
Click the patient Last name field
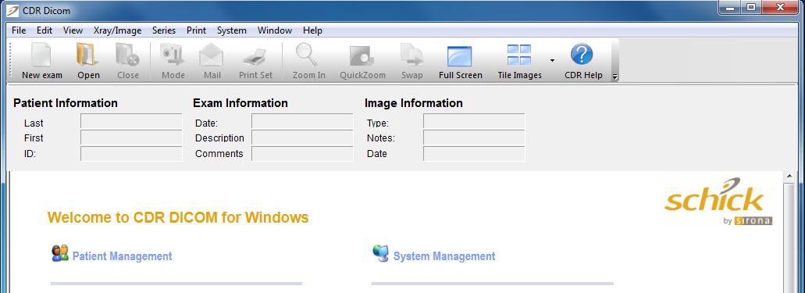pyautogui.click(x=131, y=121)
